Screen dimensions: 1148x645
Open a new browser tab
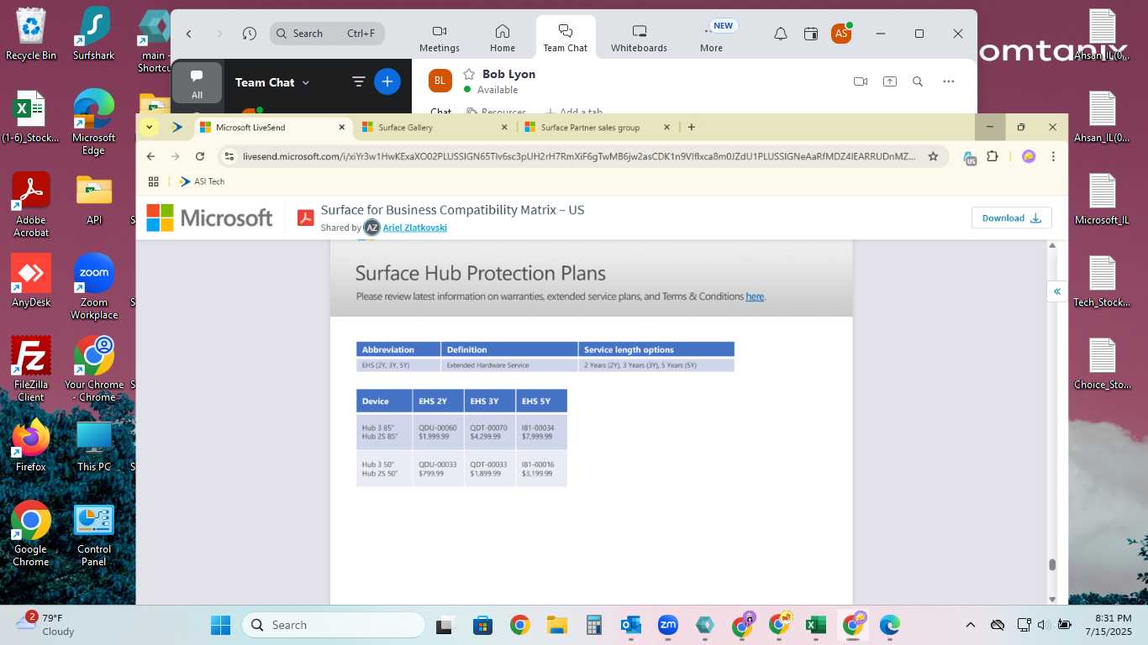point(692,128)
